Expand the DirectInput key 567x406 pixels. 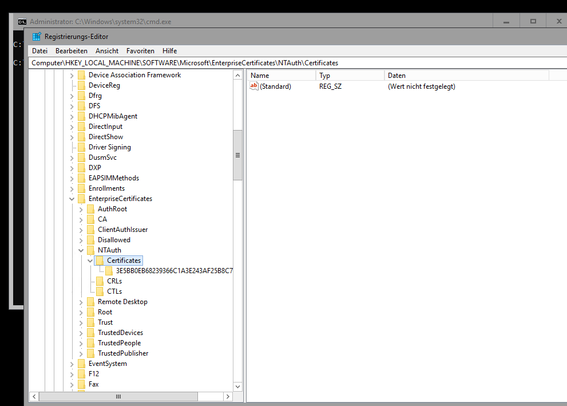click(x=72, y=127)
